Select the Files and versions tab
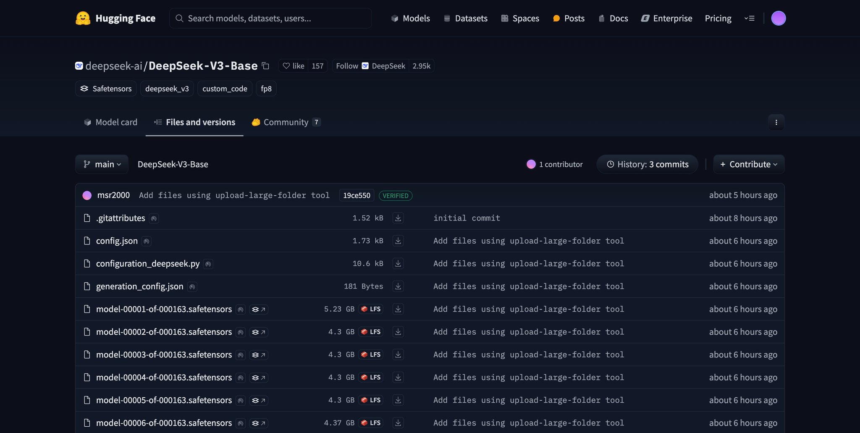 pos(194,122)
